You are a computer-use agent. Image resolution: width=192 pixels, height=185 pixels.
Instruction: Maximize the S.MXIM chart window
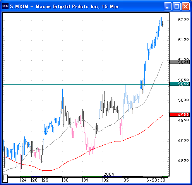tap(177, 6)
